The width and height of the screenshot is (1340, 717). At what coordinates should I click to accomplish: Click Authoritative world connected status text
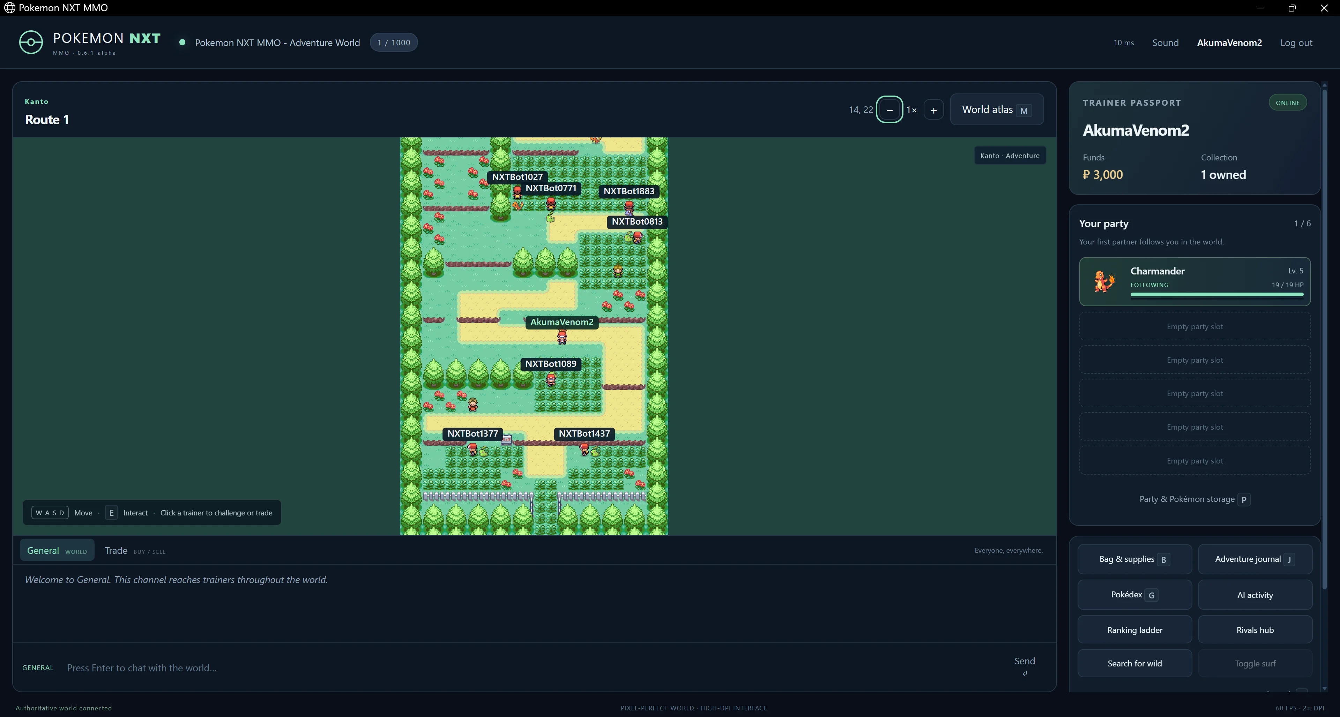click(x=64, y=708)
